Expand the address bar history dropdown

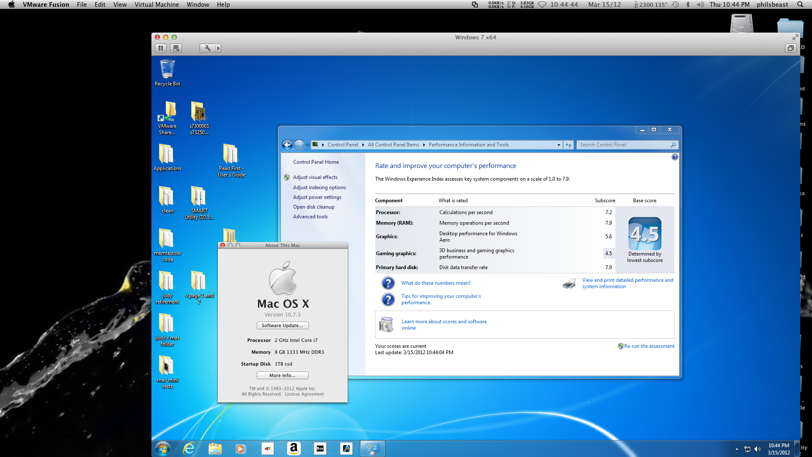click(x=558, y=145)
